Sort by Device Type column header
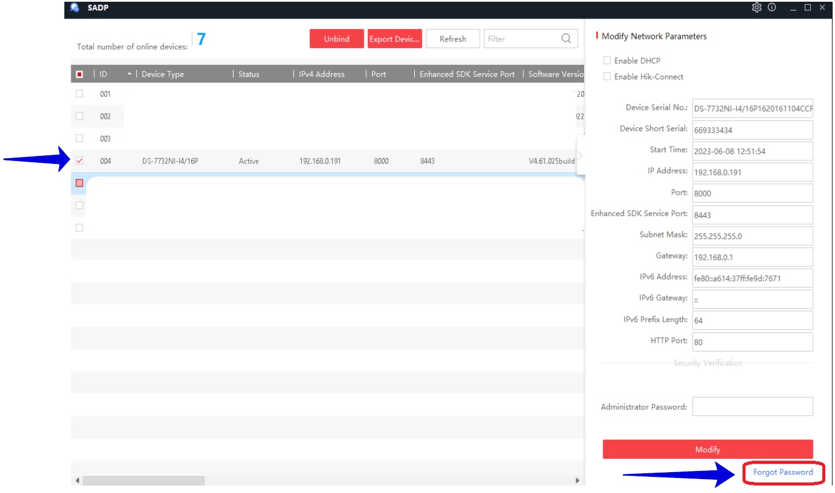Screen dimensions: 835x493 point(163,74)
